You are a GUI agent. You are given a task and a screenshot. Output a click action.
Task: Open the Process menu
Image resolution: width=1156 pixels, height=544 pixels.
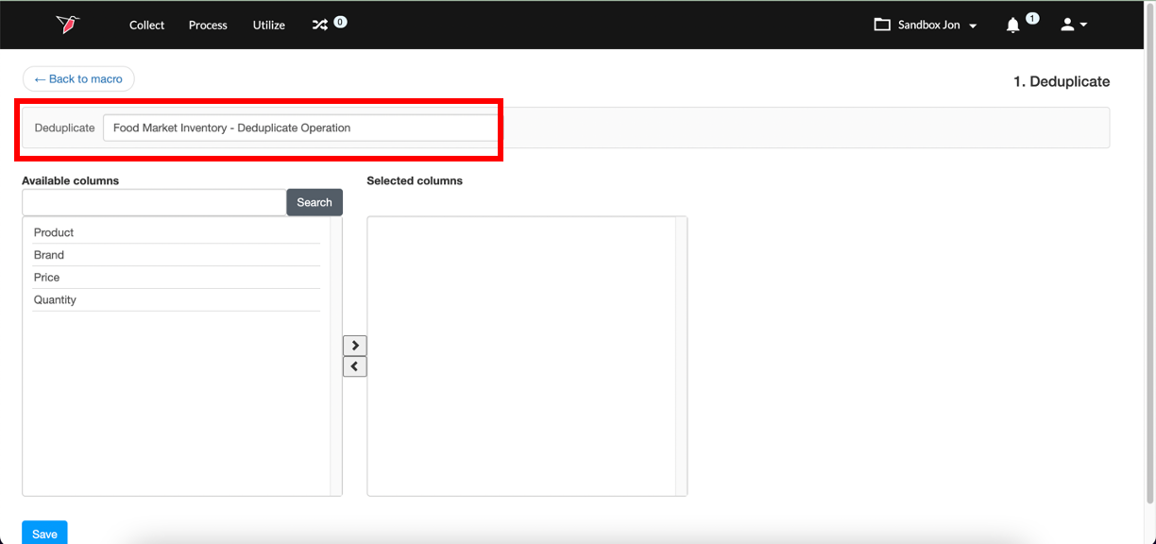(x=208, y=25)
